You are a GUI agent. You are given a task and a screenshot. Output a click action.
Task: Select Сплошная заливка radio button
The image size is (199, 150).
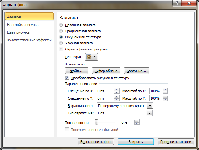click(x=61, y=25)
